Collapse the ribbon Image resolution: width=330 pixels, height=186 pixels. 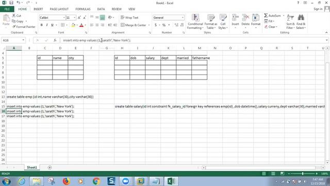click(x=326, y=33)
